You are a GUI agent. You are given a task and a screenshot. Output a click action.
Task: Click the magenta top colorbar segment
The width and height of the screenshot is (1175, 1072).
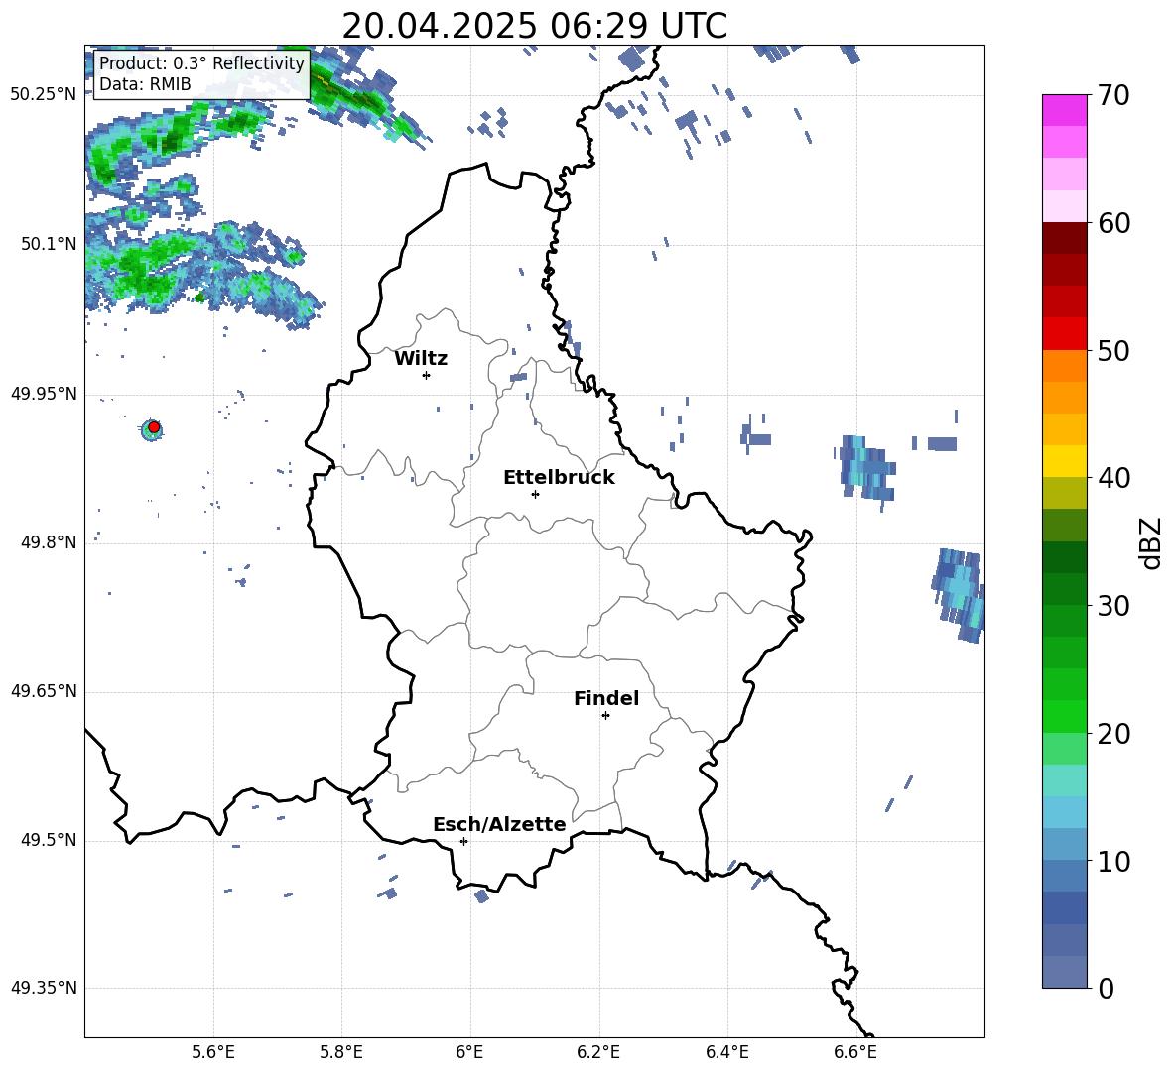coord(1064,111)
